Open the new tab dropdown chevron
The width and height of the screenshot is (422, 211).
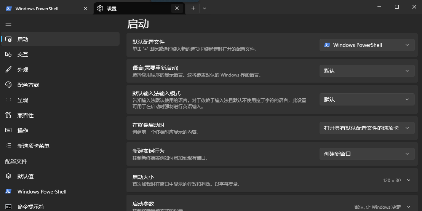tap(204, 8)
